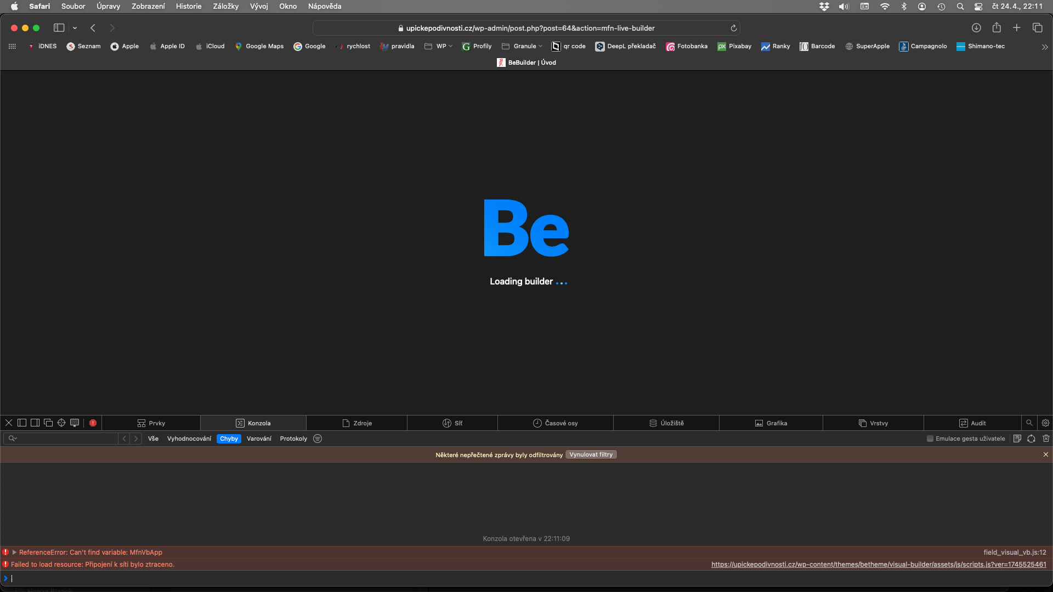Open Control Center in menu bar
The image size is (1053, 592).
978,7
